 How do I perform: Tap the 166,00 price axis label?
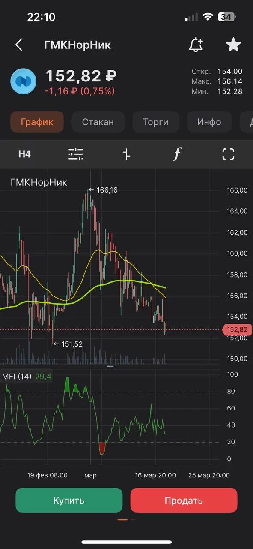237,190
